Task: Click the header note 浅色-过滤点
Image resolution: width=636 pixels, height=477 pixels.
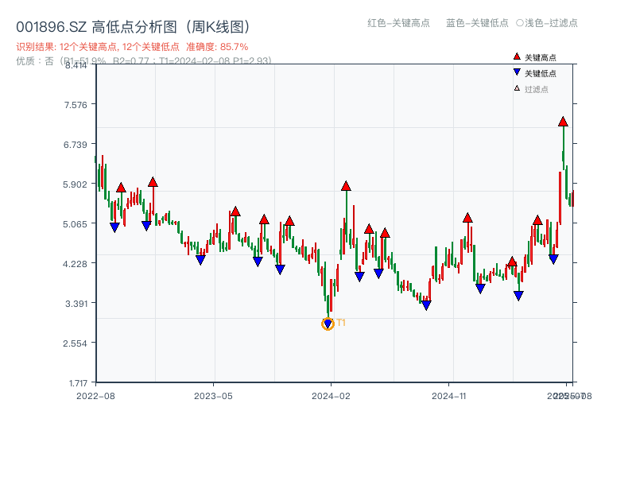Action: [547, 23]
